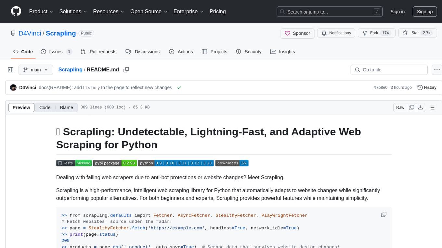442x248 pixels.
Task: Open the docs(README) commit message
Action: coord(105,88)
